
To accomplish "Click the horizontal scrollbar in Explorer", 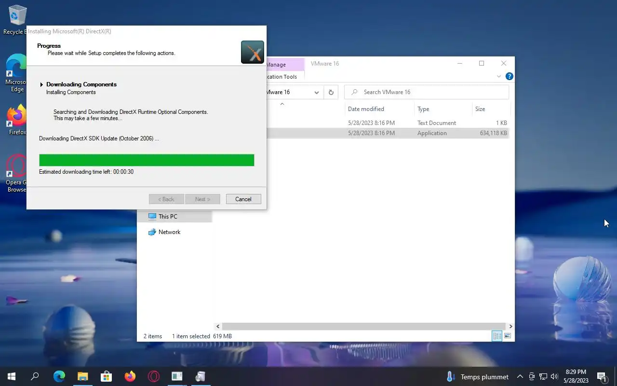I will (x=364, y=327).
